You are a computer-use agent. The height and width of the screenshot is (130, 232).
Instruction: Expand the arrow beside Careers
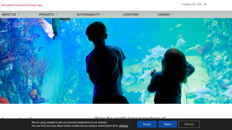(173, 15)
